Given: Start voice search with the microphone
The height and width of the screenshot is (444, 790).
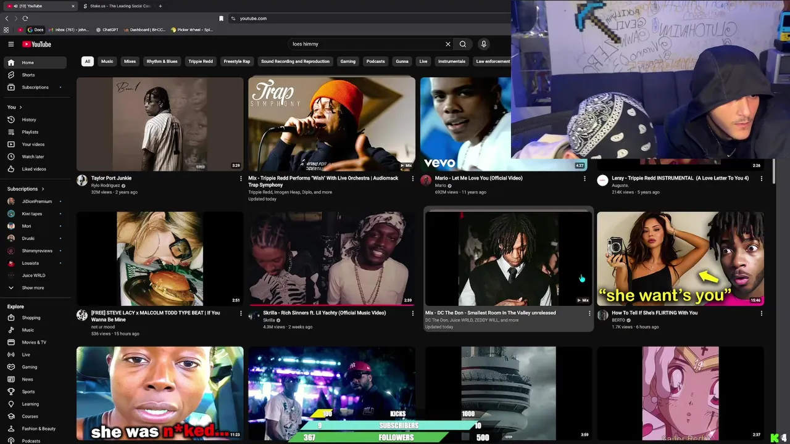Looking at the screenshot, I should coord(483,44).
